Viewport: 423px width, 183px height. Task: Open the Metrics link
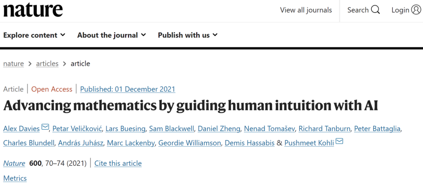tap(15, 178)
